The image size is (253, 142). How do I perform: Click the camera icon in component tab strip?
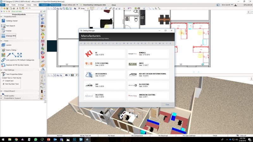(43, 22)
